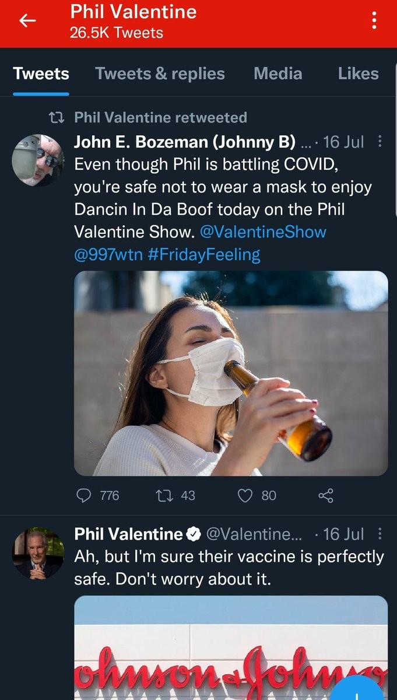View the masked woman beer photo
Image resolution: width=397 pixels, height=700 pixels.
click(x=231, y=373)
